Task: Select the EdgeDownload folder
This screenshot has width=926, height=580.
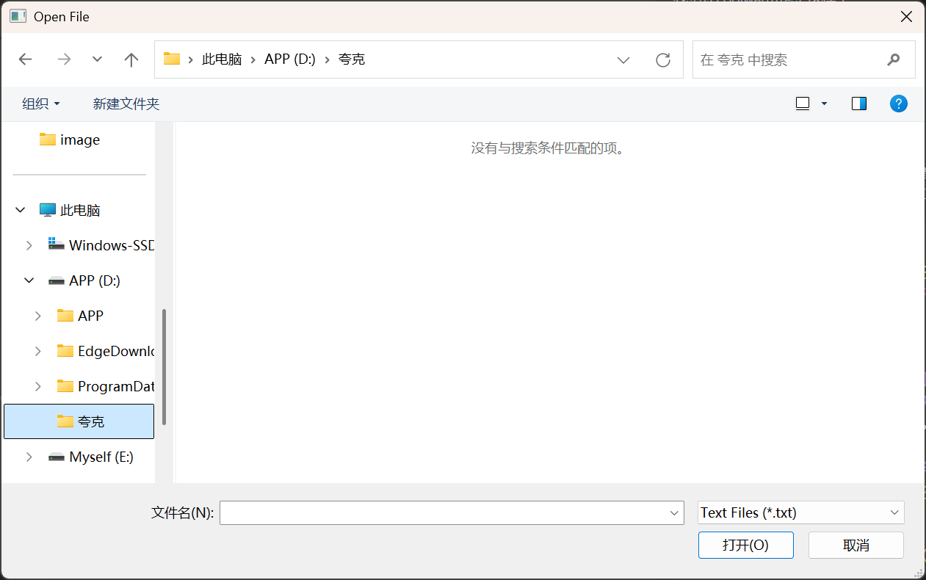Action: tap(105, 351)
